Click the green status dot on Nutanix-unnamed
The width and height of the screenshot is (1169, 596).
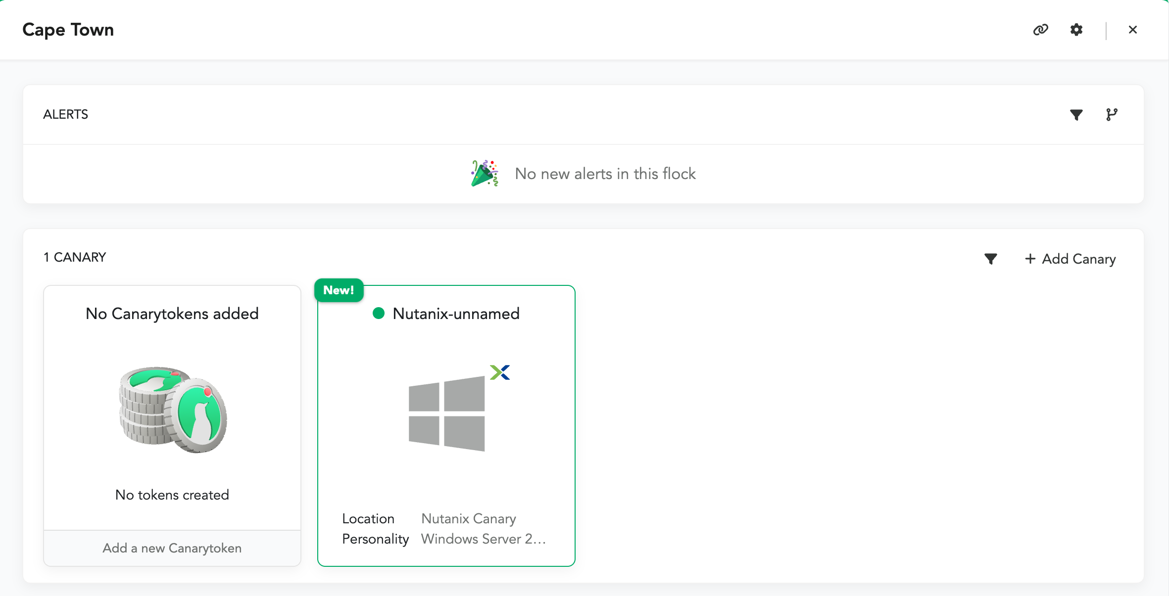pyautogui.click(x=379, y=313)
